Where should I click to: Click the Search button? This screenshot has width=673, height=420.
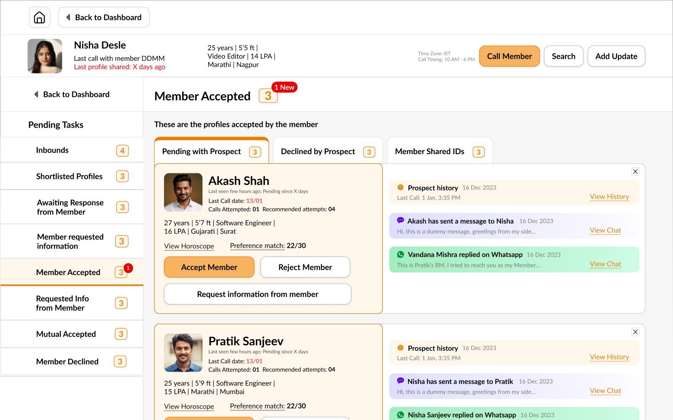(564, 56)
